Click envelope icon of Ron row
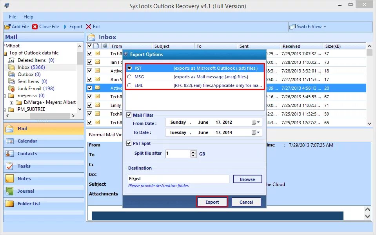Screen dimensions: 376x235 coord(97,79)
